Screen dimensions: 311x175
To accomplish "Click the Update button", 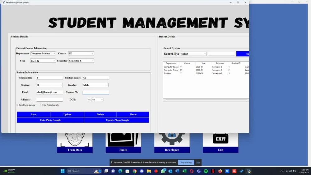I will [67, 114].
